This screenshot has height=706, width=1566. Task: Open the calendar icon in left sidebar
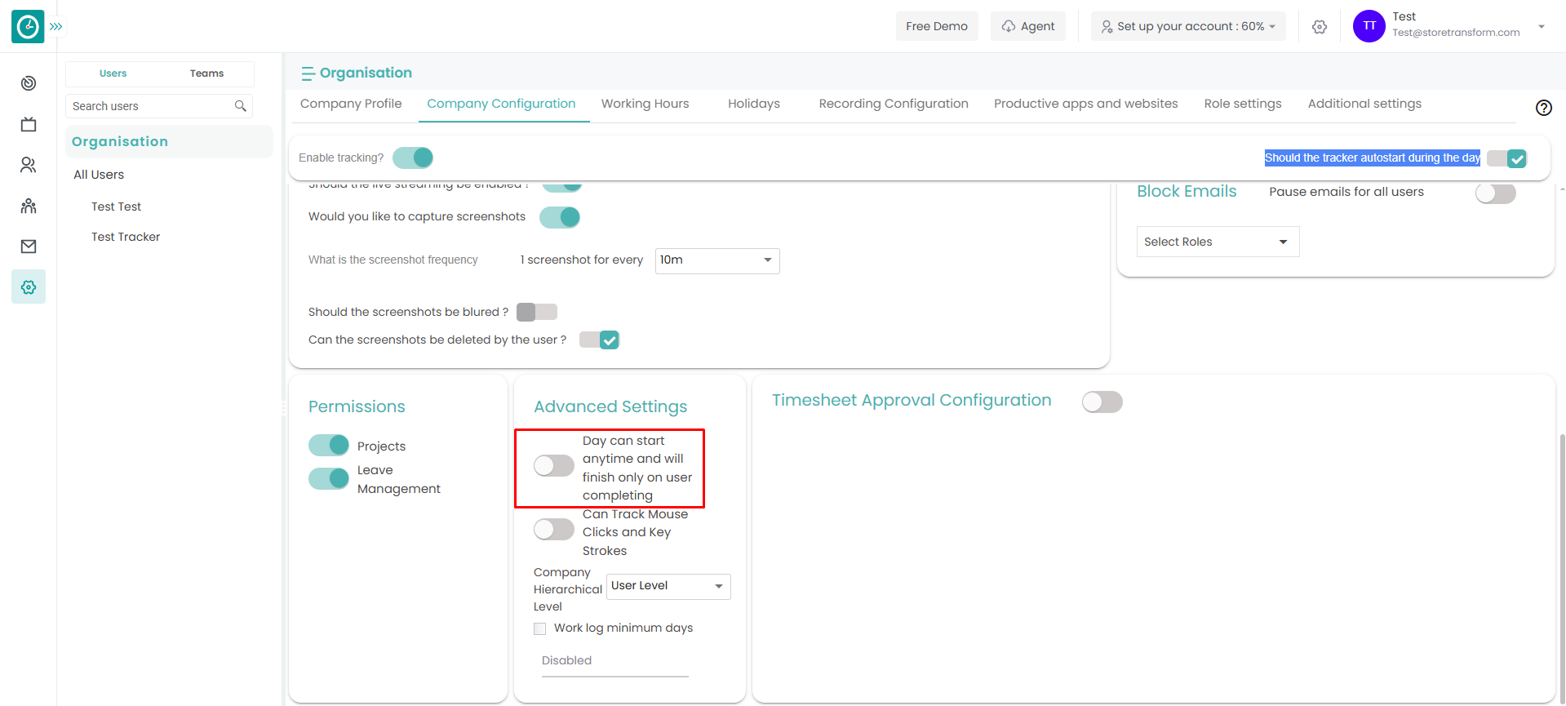point(29,124)
